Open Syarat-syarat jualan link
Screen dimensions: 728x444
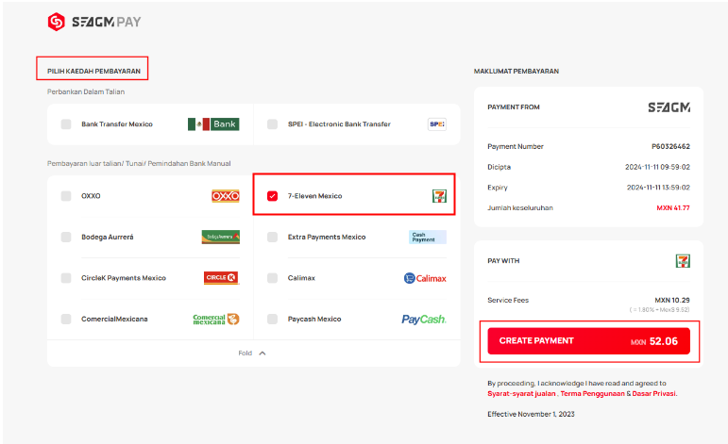point(521,393)
